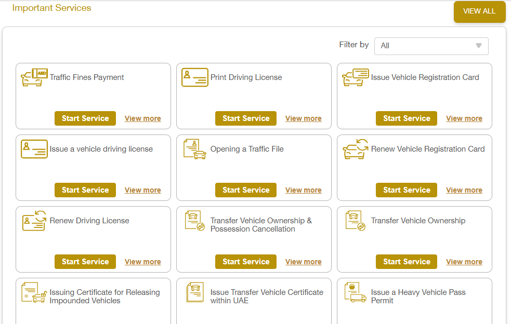Image resolution: width=511 pixels, height=324 pixels.
Task: Click the Filter by label
Action: 354,45
